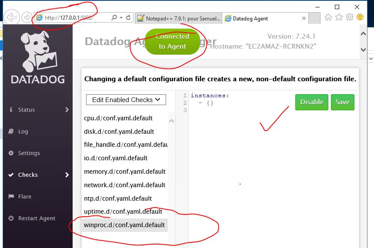The image size is (374, 248).
Task: Select winproc.d/conf.yaml.default in the list
Action: [124, 225]
